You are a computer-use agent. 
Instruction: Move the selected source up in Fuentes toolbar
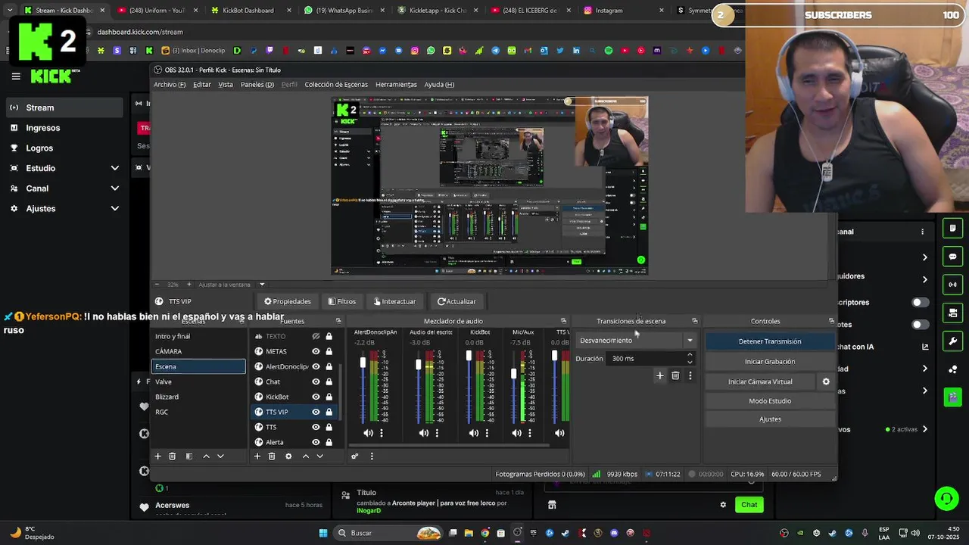(305, 456)
